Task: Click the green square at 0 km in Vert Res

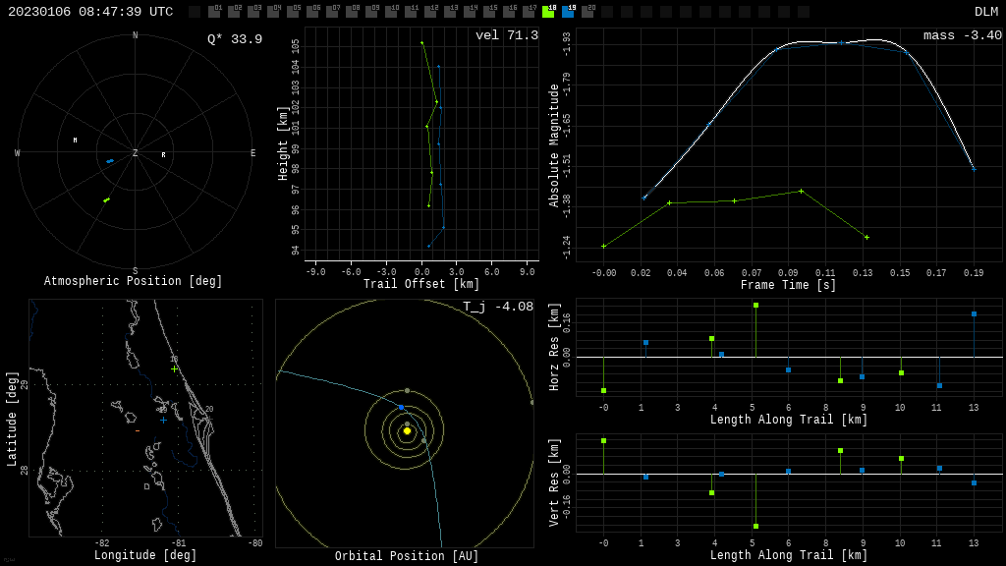Action: coord(604,441)
